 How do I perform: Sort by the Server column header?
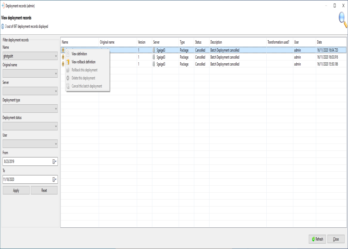click(x=166, y=42)
